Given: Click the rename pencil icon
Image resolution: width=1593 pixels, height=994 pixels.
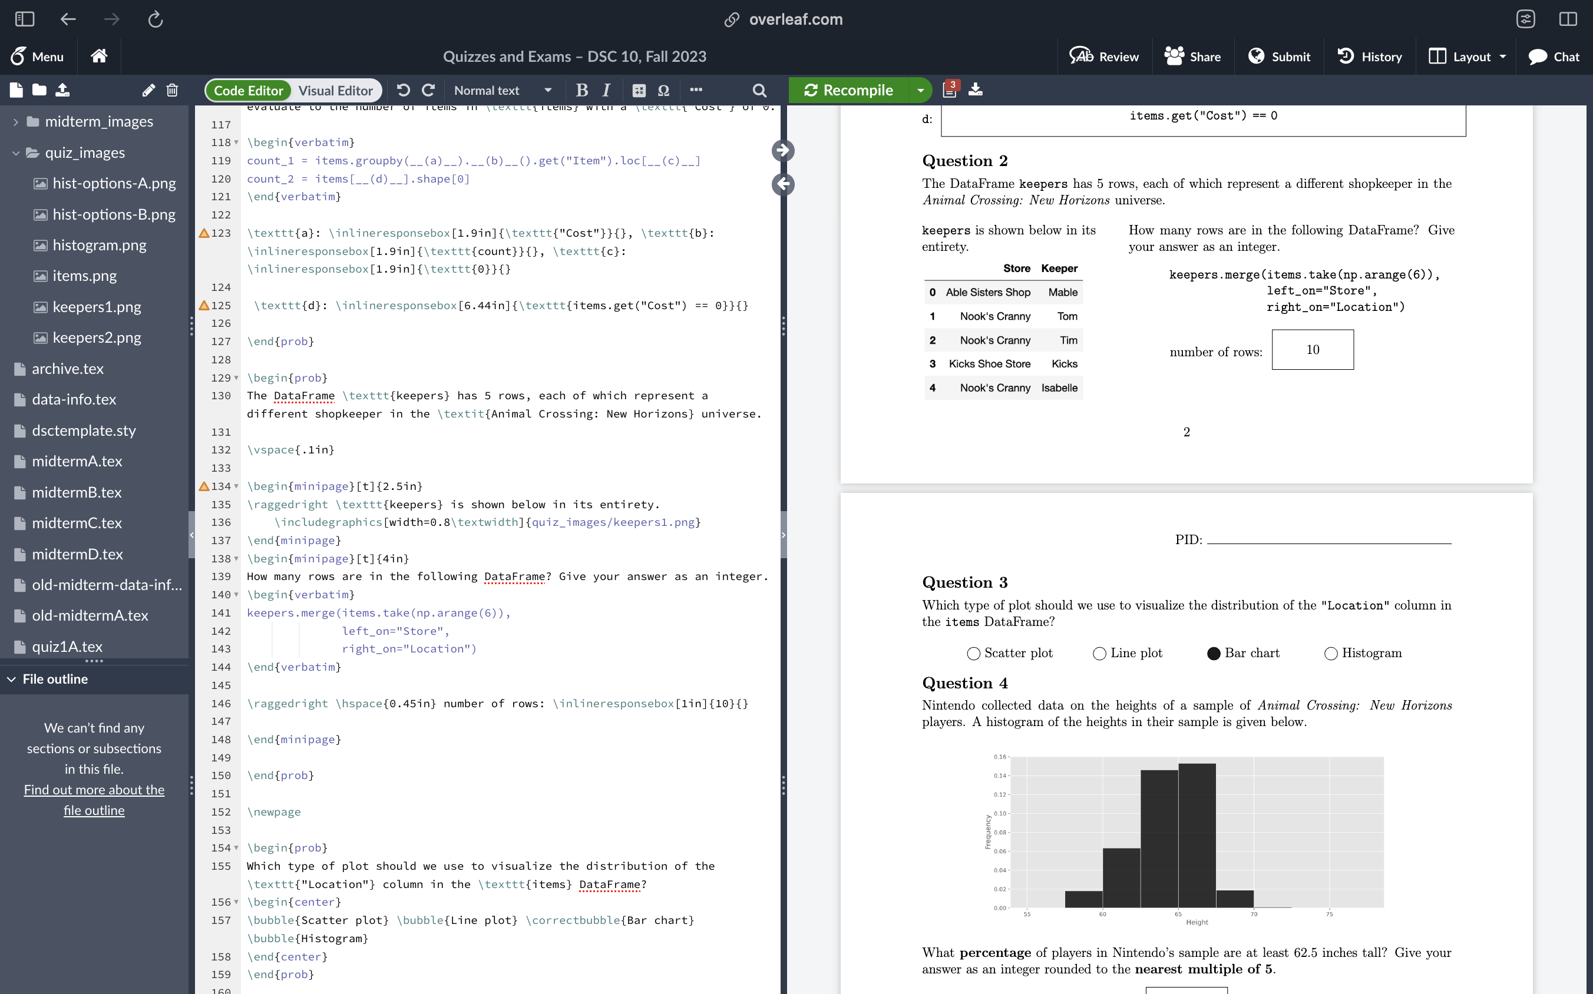Looking at the screenshot, I should point(148,90).
